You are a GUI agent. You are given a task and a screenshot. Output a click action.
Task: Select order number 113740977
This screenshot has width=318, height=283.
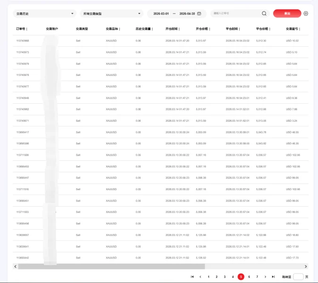coord(23,87)
